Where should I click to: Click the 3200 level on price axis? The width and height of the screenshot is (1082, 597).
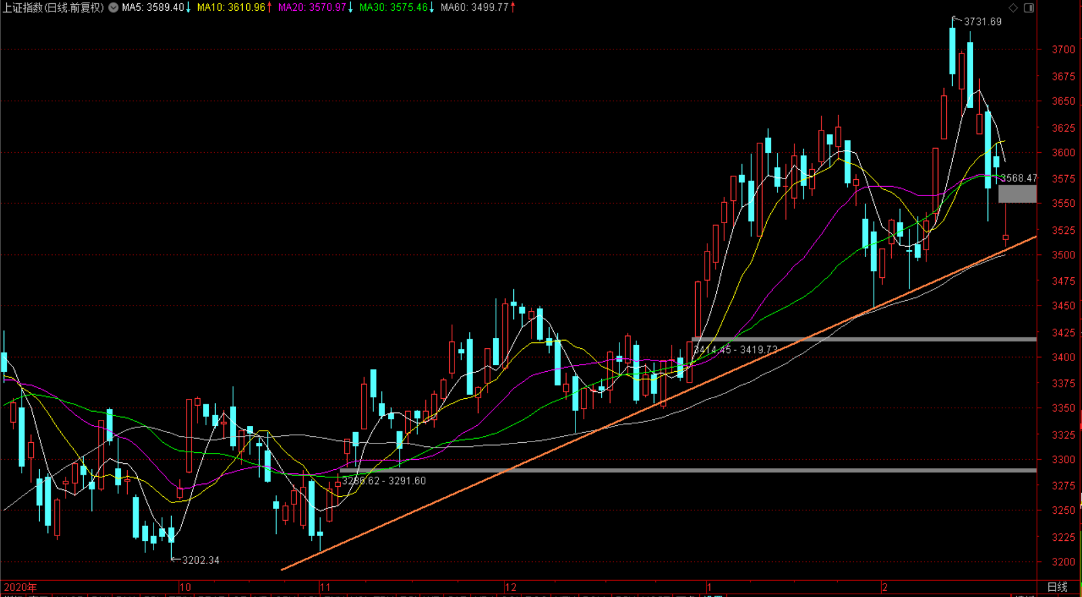pos(1063,562)
